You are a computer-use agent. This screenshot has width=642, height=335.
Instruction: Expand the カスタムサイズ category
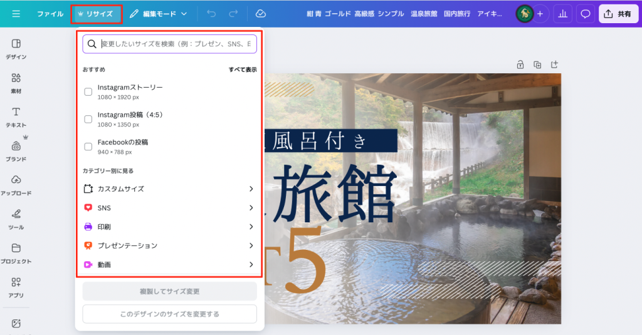[169, 188]
